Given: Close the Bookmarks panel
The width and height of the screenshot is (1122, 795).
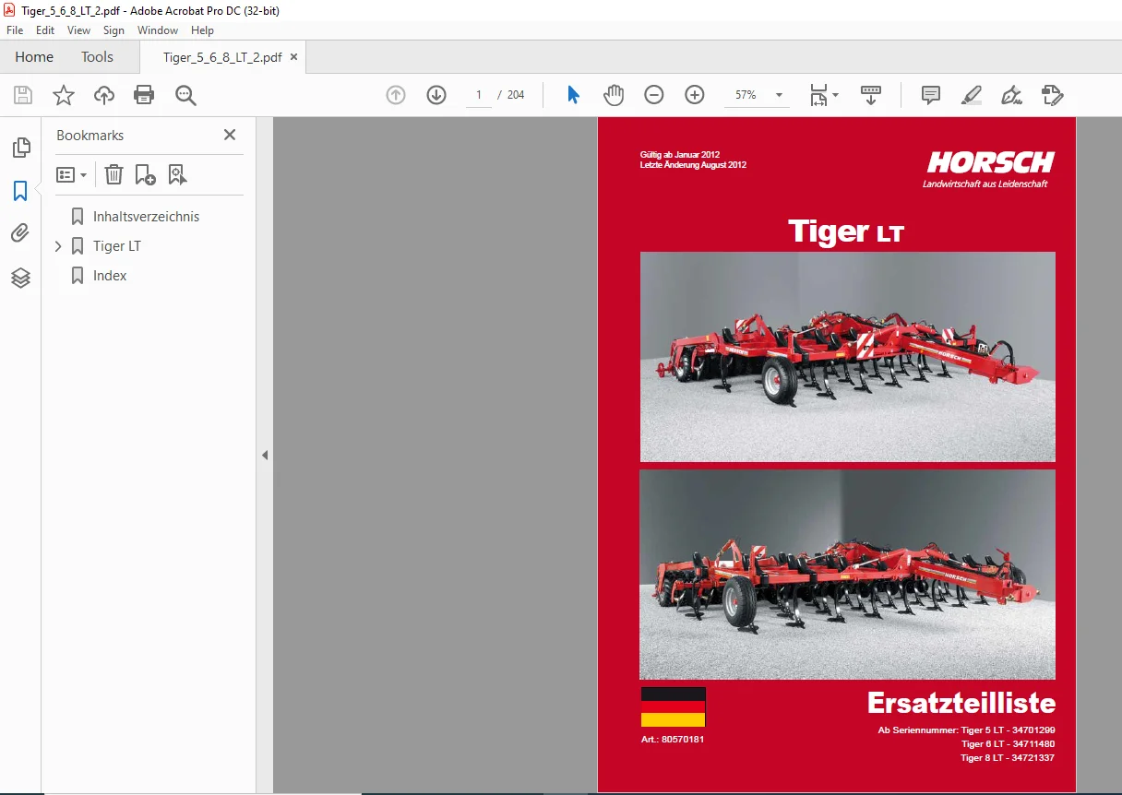Looking at the screenshot, I should 230,135.
